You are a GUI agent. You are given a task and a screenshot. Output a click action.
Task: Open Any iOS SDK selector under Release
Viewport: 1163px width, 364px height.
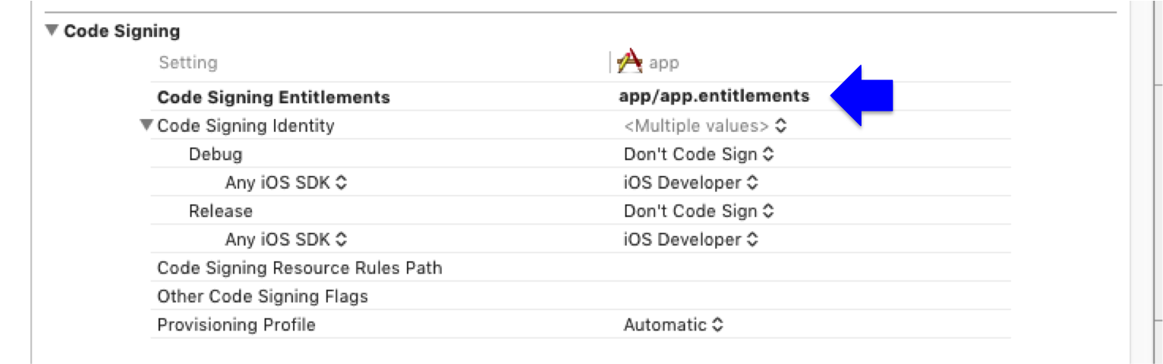pos(286,240)
